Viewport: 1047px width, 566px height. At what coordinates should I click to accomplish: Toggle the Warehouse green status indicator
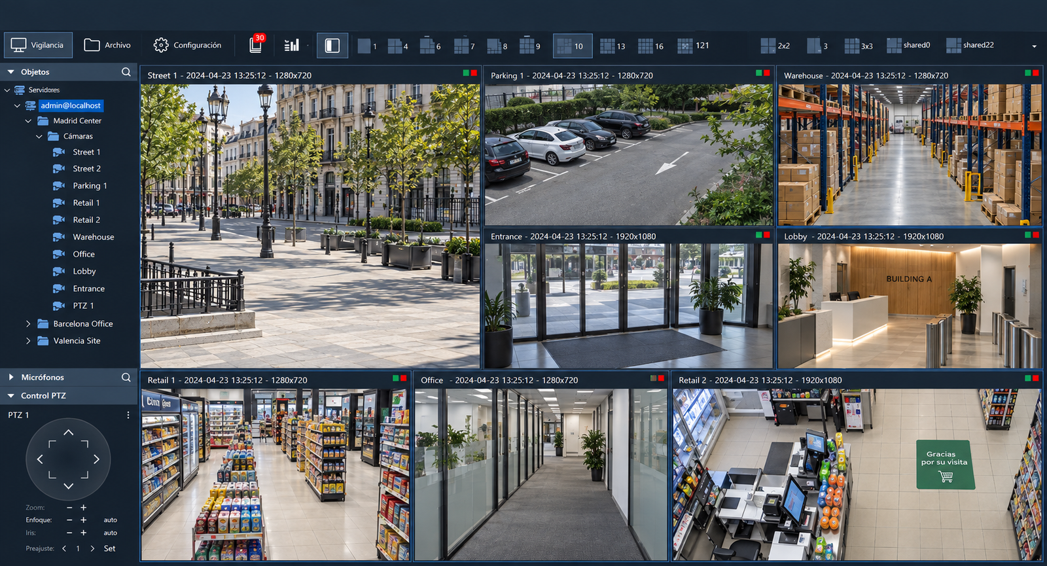tap(1028, 73)
